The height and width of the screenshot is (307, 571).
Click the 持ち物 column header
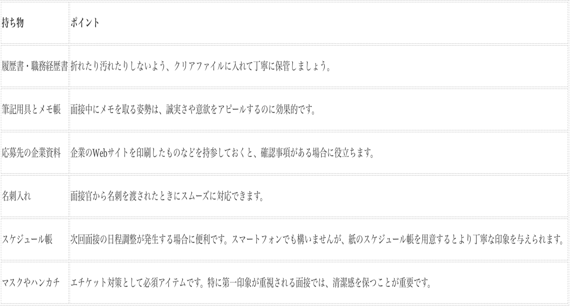click(x=13, y=23)
